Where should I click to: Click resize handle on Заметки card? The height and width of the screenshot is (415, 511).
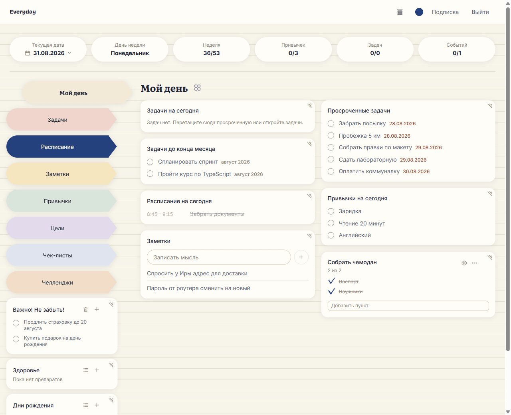pyautogui.click(x=309, y=236)
